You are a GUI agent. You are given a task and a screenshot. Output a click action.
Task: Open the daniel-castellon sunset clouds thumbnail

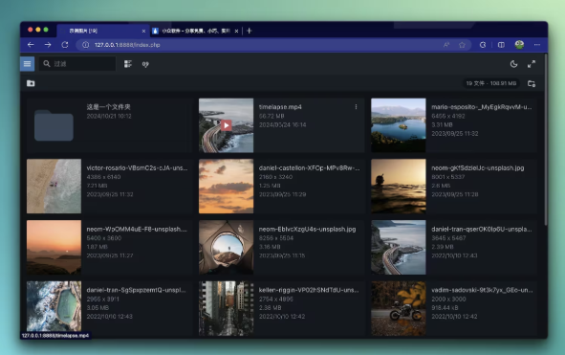tap(226, 187)
